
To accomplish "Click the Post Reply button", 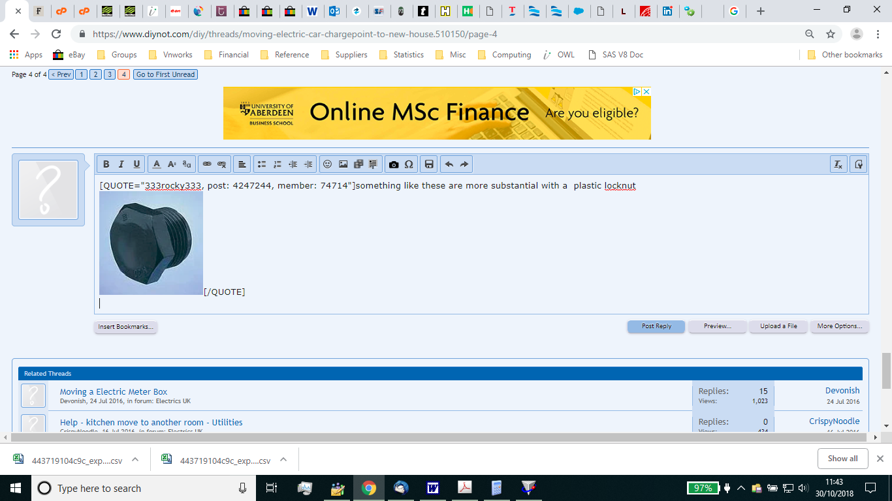I will [x=656, y=326].
